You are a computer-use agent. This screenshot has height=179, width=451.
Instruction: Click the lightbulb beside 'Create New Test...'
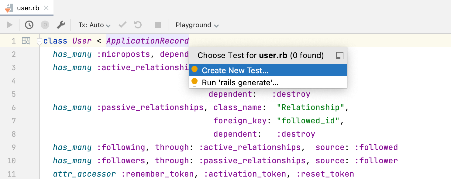click(x=195, y=70)
